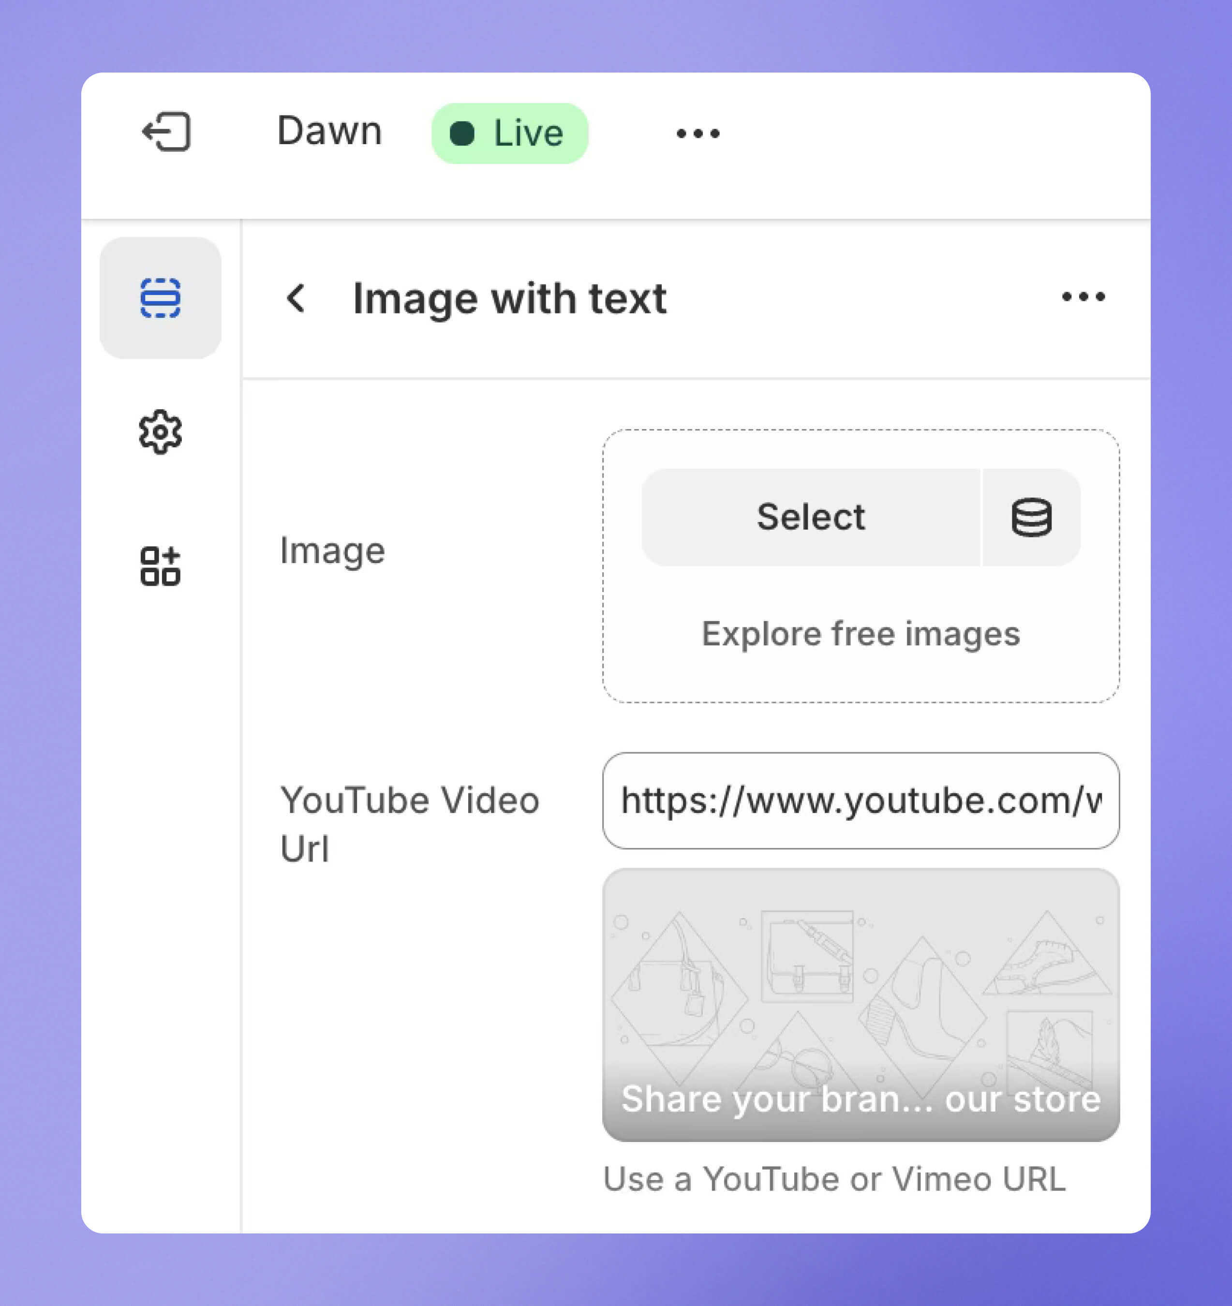This screenshot has height=1306, width=1232.
Task: Open the Image with text section ellipsis menu
Action: click(1083, 297)
